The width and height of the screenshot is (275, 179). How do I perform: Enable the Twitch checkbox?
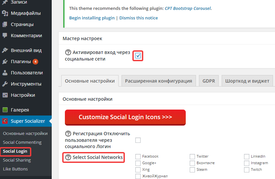(x=247, y=170)
